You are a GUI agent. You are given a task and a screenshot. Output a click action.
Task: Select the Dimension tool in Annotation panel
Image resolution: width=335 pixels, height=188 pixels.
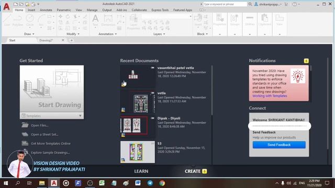[108, 20]
